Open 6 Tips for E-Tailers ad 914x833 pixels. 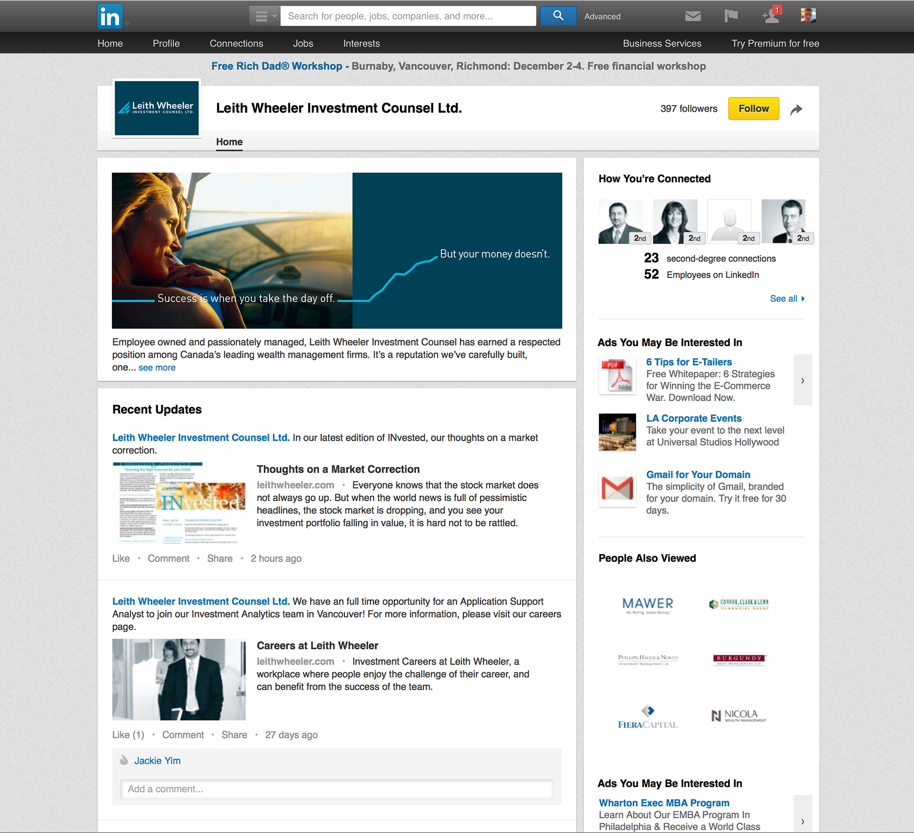coord(689,362)
